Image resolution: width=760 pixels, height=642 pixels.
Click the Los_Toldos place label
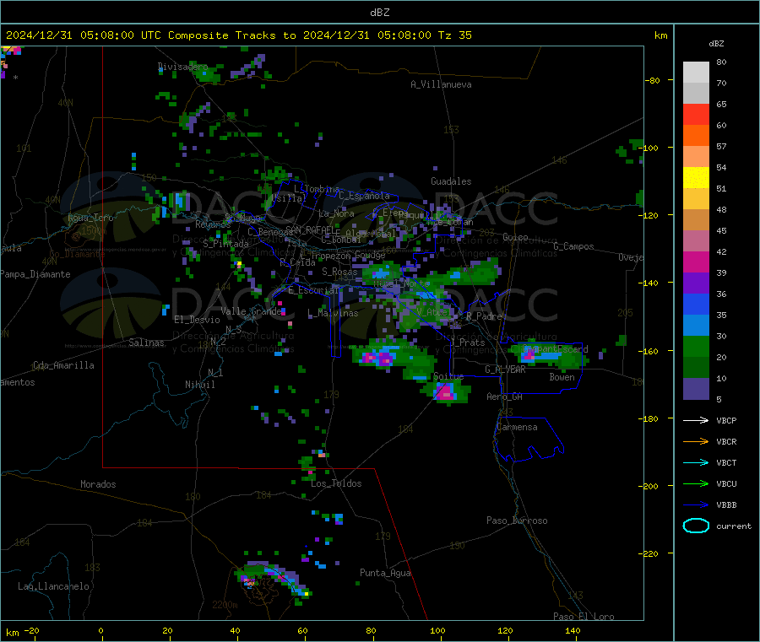[336, 483]
